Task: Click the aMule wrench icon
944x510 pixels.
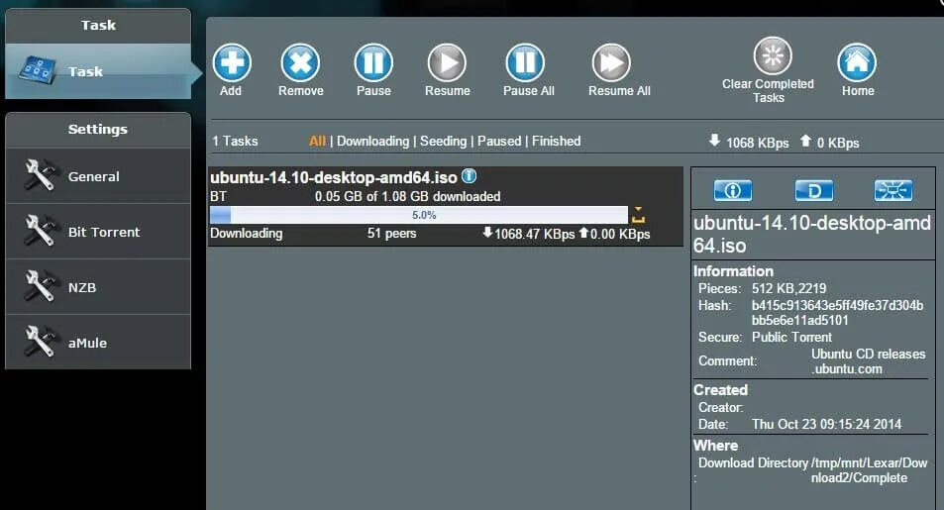Action: tap(41, 342)
